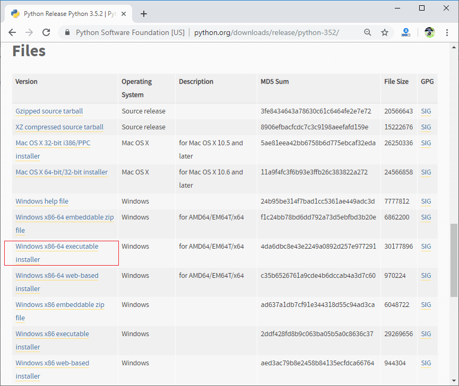View site security lock info
Image resolution: width=459 pixels, height=386 pixels.
pyautogui.click(x=67, y=32)
